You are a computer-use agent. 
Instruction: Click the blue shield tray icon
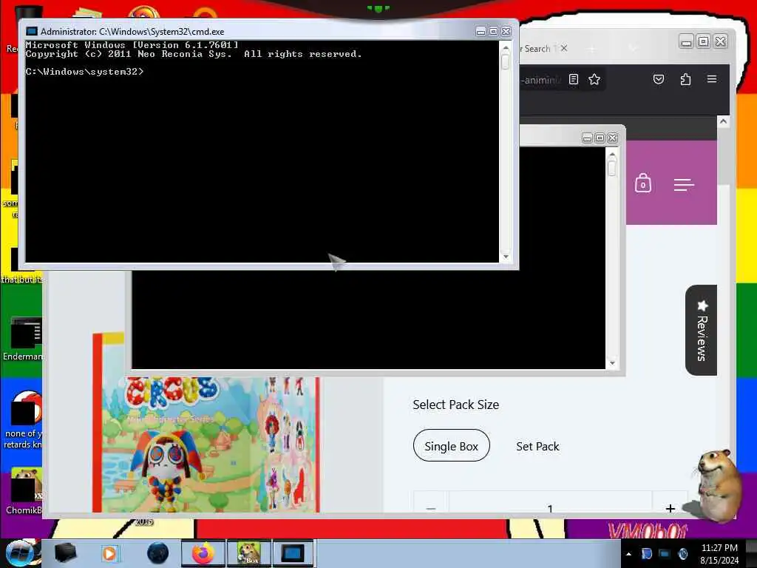[646, 554]
